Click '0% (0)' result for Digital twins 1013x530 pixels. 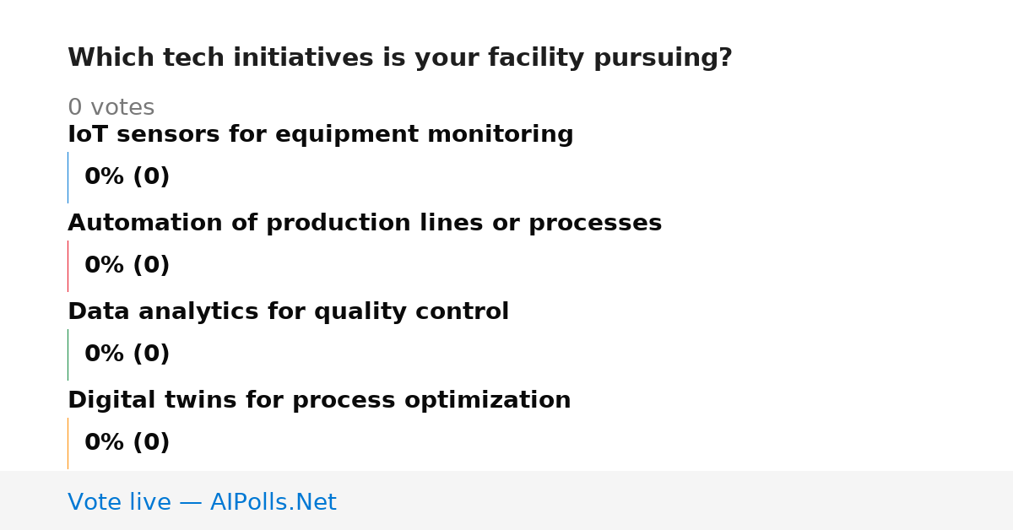coord(127,443)
